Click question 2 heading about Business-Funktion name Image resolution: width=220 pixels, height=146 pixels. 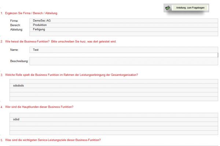click(60, 42)
